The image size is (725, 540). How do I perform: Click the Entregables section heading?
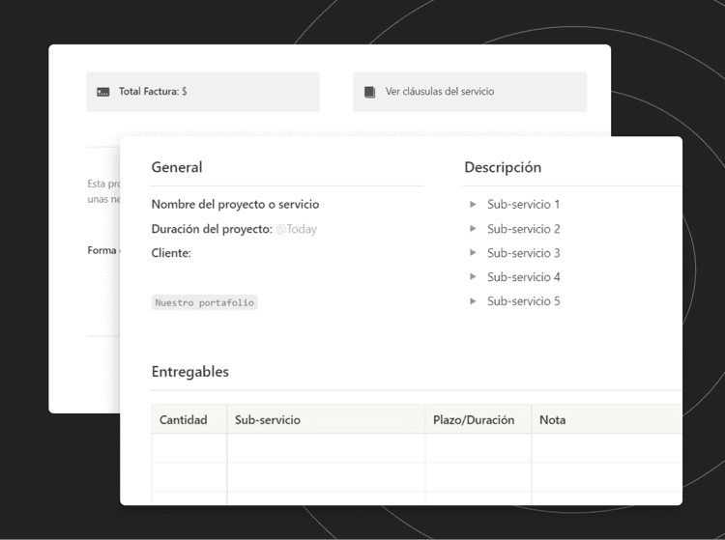190,372
